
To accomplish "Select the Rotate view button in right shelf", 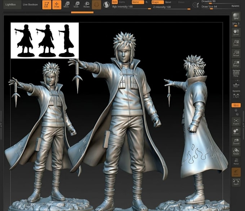I will pyautogui.click(x=236, y=152).
